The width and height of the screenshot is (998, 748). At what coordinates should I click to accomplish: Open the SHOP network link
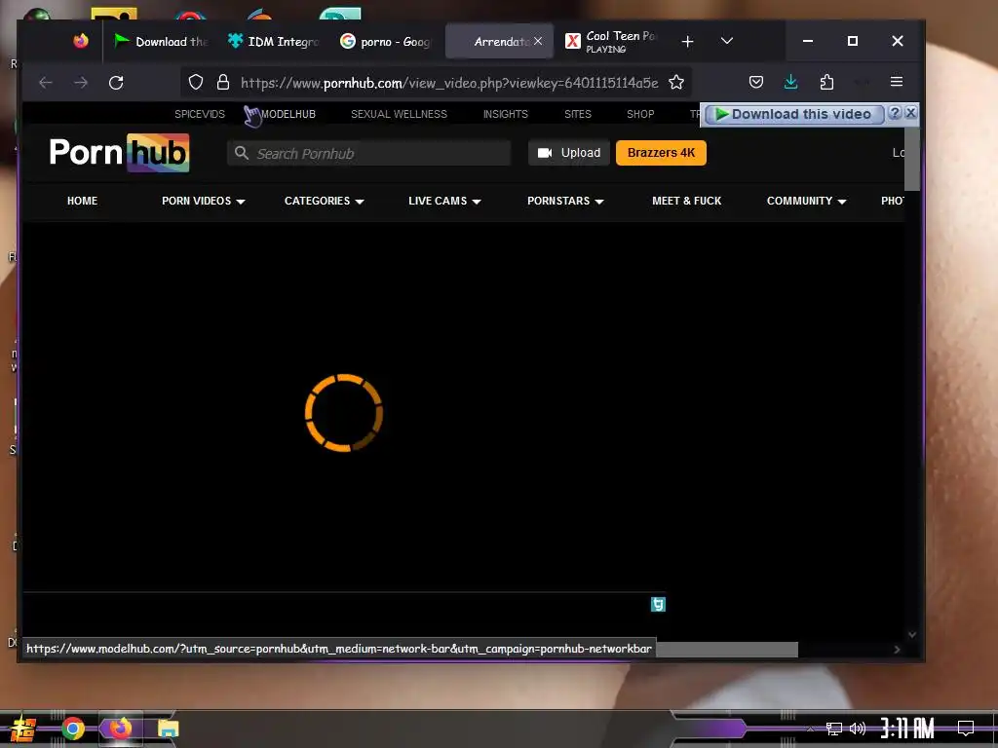[640, 114]
